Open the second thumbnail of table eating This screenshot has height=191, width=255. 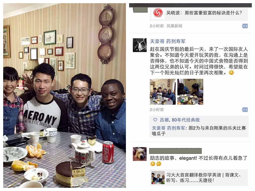coord(190,92)
